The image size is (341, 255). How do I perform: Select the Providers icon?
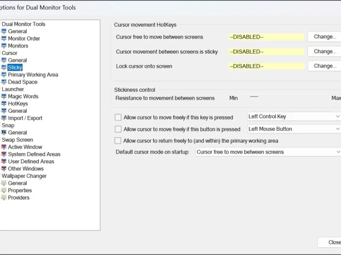click(x=4, y=198)
